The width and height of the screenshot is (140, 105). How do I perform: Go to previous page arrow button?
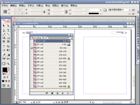tap(37, 102)
